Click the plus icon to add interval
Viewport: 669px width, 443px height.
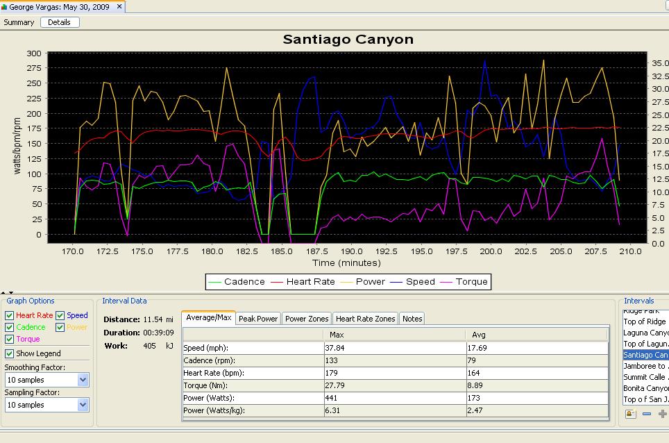(x=662, y=414)
